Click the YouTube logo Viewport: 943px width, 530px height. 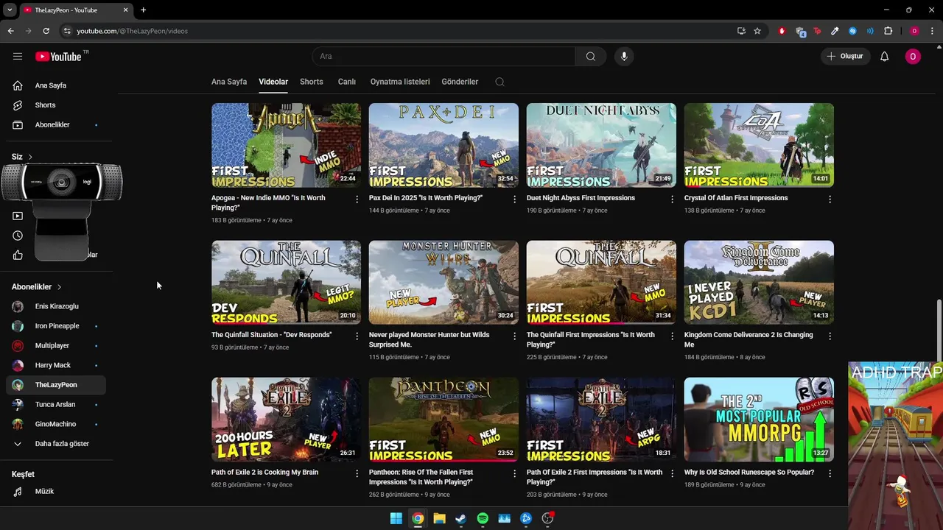point(58,57)
